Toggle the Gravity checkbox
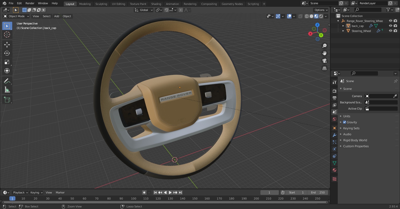The image size is (400, 209). point(344,122)
